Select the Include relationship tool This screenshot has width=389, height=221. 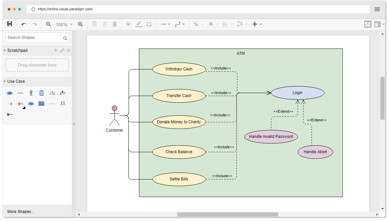pyautogui.click(x=52, y=93)
